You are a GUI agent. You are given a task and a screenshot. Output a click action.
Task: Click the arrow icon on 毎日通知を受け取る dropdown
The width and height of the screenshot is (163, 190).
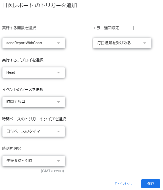[x=145, y=43]
